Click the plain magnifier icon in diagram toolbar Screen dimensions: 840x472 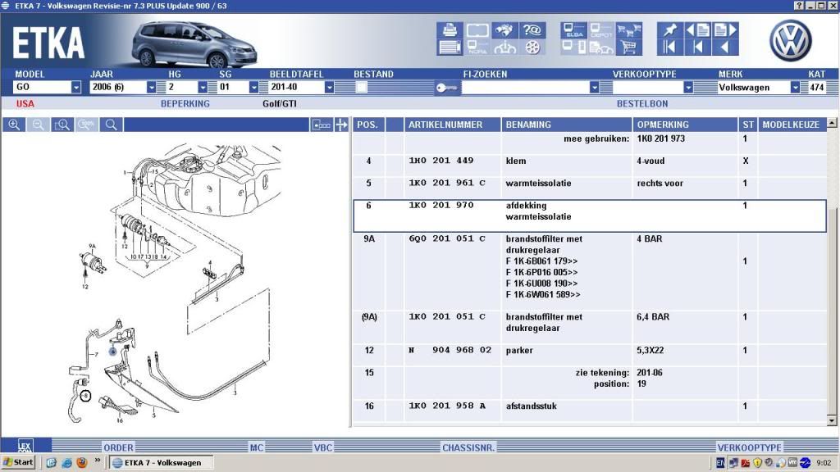pyautogui.click(x=111, y=125)
